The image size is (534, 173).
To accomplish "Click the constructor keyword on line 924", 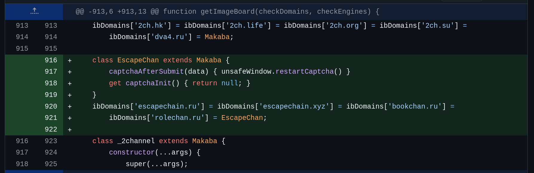I will click(132, 152).
